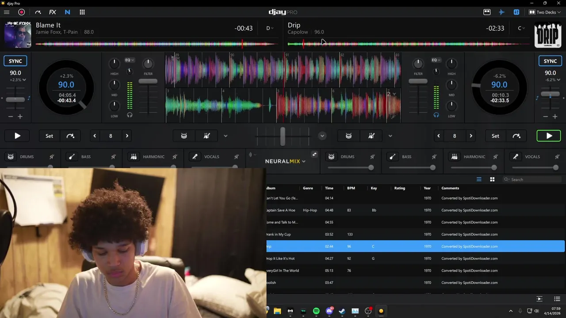Viewport: 566px width, 318px height.
Task: Toggle right deck headphone cue
Action: 436,115
